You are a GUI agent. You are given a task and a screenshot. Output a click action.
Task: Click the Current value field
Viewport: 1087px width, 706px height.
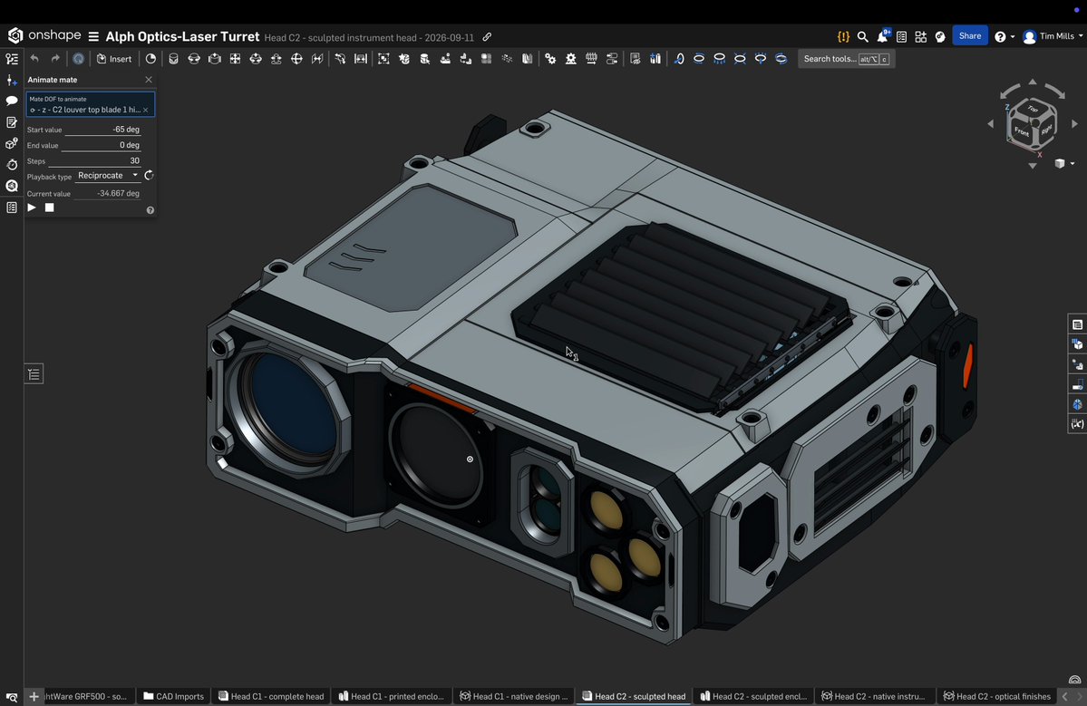point(108,193)
